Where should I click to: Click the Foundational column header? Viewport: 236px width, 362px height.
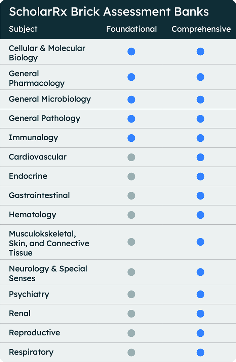click(x=131, y=29)
